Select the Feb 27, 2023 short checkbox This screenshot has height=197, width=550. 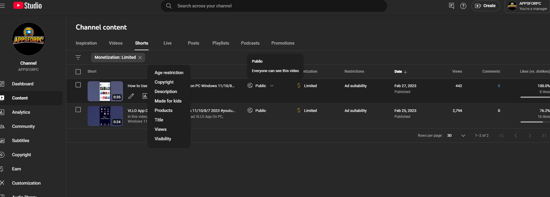78,85
